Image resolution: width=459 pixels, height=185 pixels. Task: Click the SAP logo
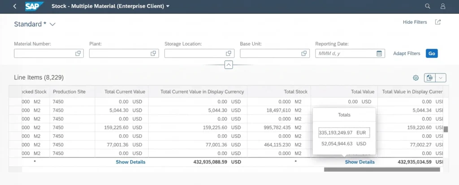tap(34, 6)
